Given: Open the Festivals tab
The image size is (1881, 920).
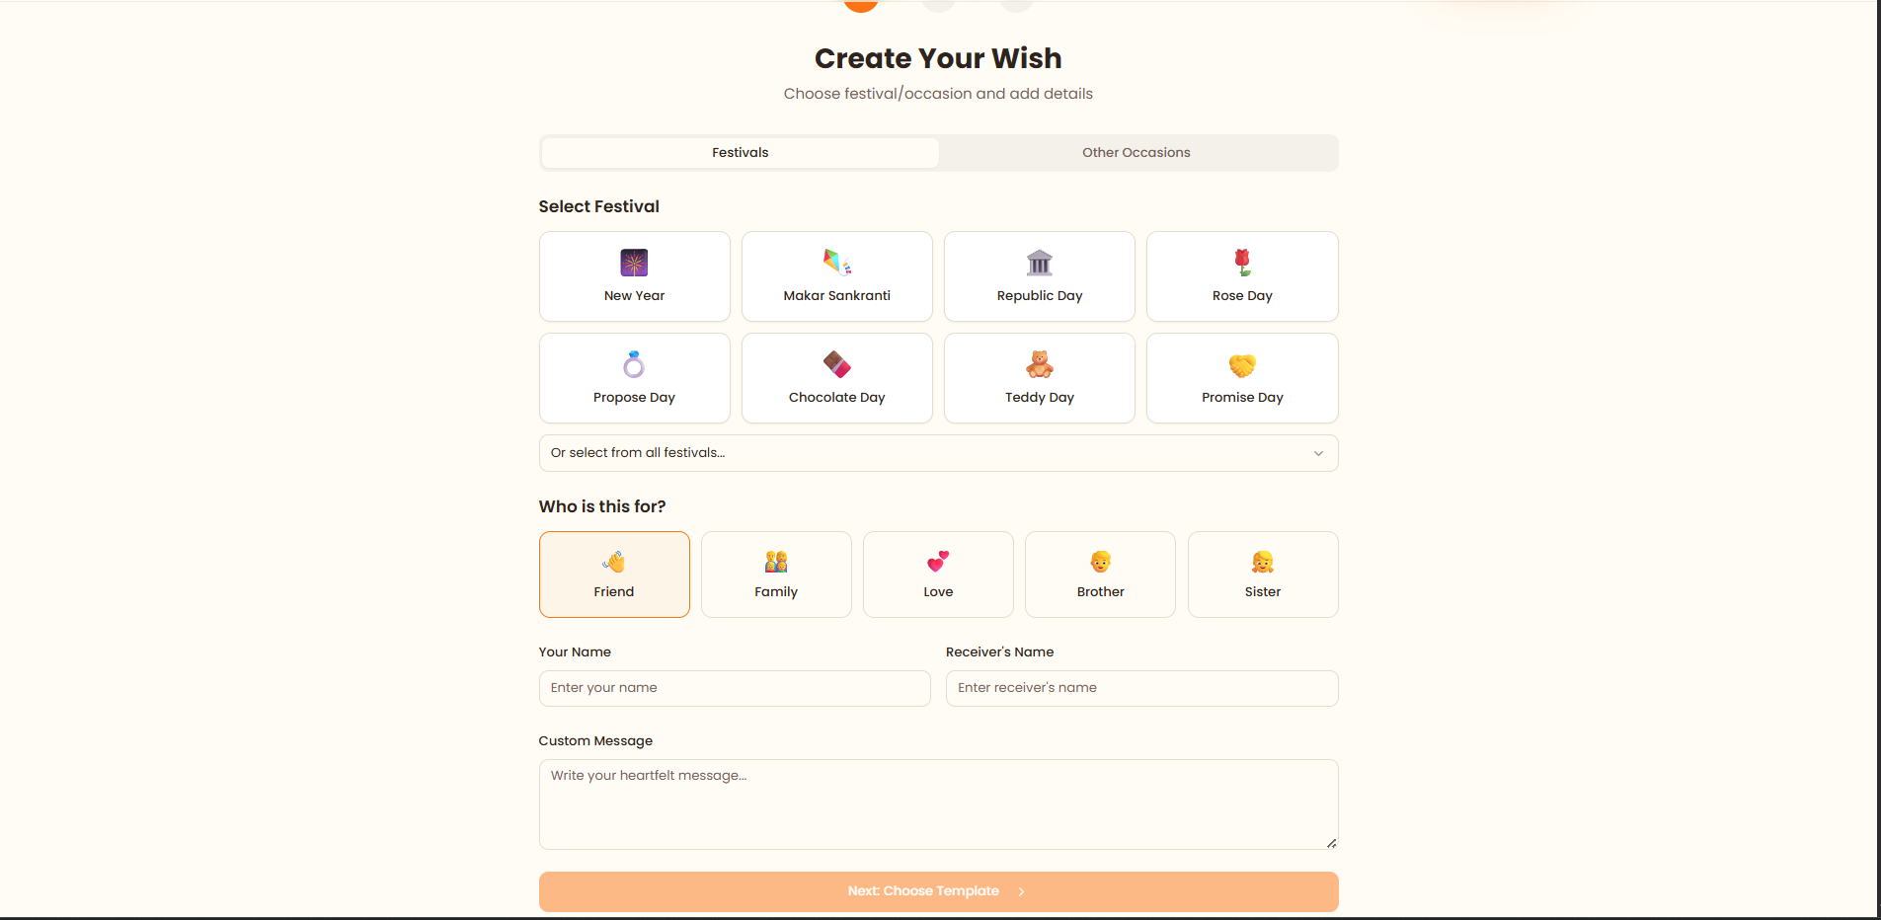Looking at the screenshot, I should [x=740, y=152].
